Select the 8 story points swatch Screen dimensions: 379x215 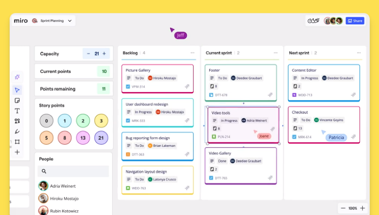[64, 138]
